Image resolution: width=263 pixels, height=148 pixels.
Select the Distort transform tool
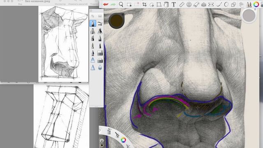[159, 5]
